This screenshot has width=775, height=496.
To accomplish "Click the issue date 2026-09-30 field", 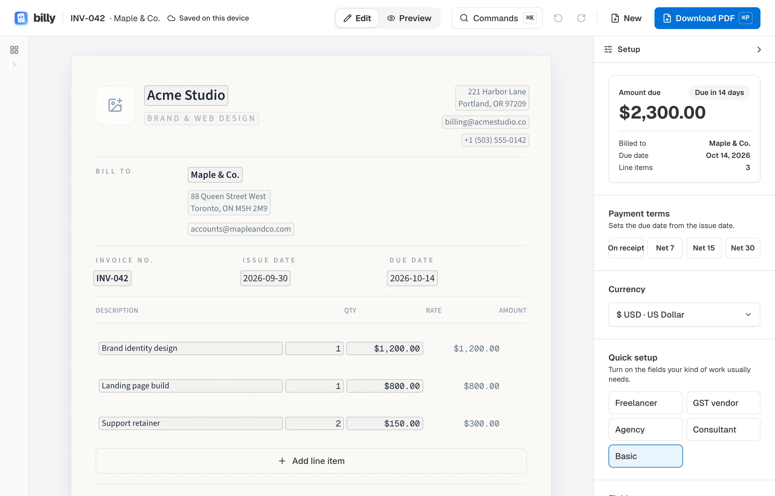I will coord(265,278).
